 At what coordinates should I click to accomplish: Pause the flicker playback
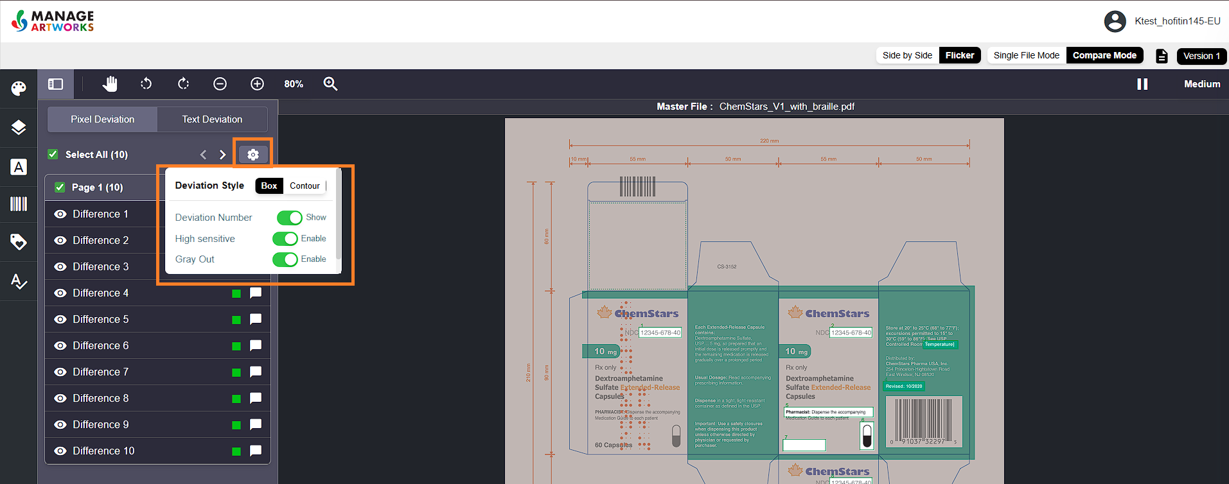[x=1142, y=84]
